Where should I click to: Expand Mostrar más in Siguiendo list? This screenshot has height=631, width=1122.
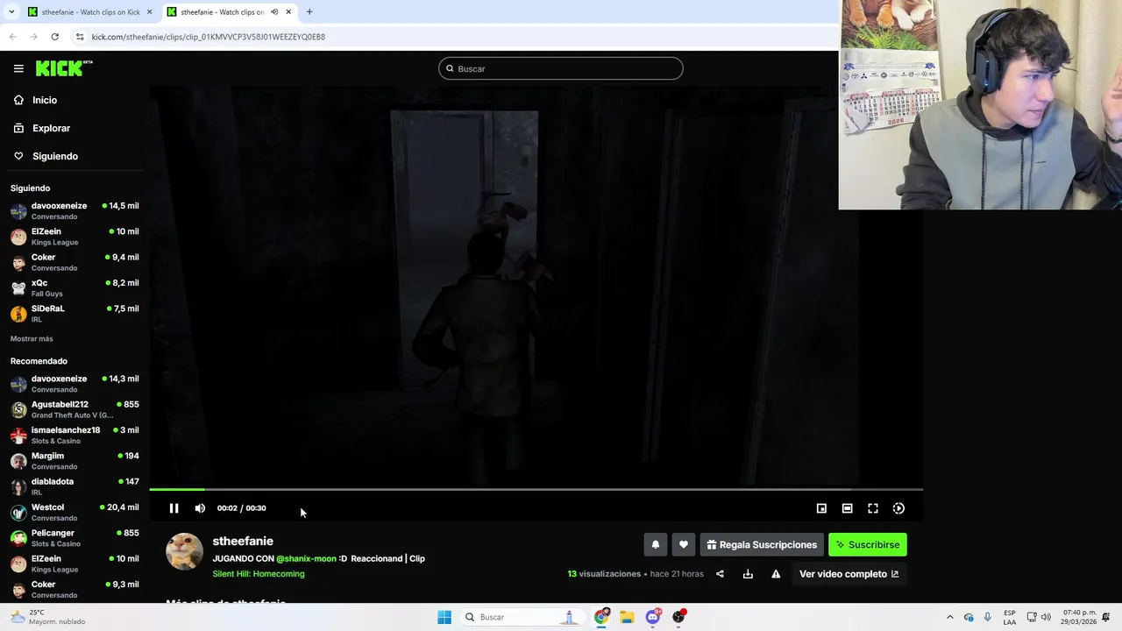(x=32, y=338)
